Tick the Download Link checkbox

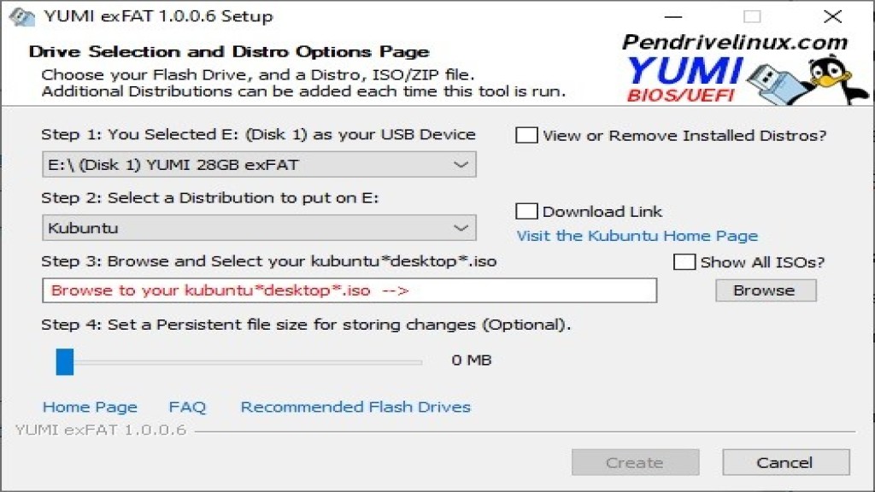point(527,212)
